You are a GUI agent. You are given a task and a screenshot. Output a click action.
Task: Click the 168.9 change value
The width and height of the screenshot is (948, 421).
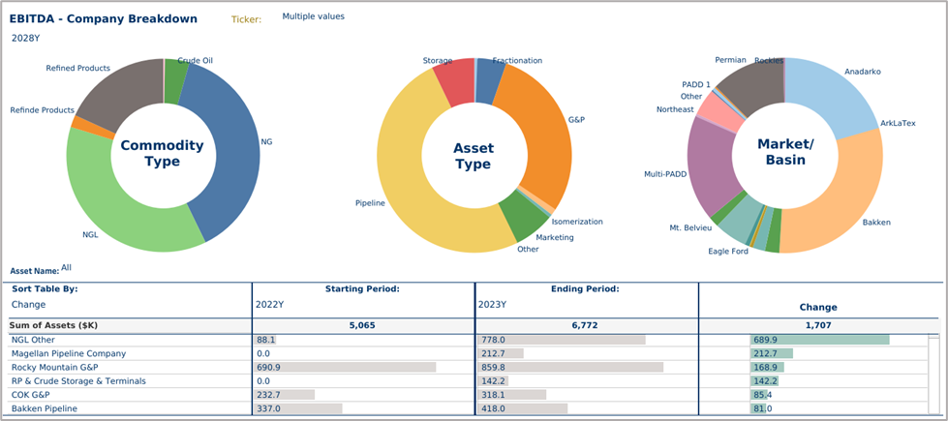765,367
